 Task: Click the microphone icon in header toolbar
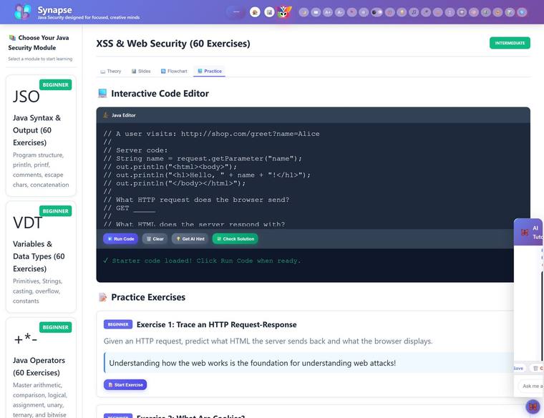[x=426, y=12]
